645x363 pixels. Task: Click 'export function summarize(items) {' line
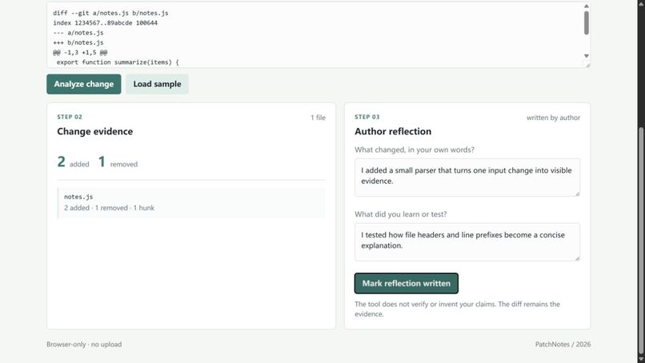(118, 62)
